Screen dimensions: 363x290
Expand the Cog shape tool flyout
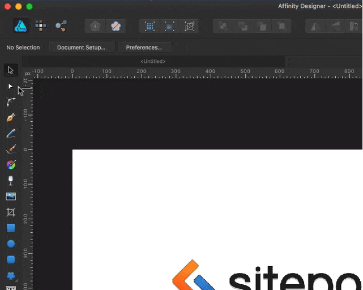tap(11, 276)
